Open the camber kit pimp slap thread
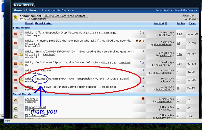Screen dimensions: 202x130 (83, 41)
